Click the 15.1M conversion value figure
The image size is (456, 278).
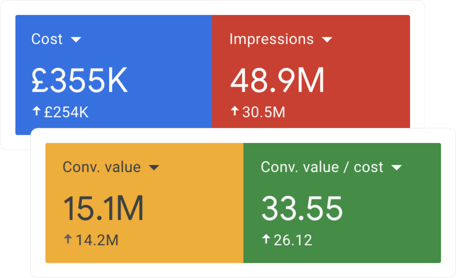pos(103,208)
